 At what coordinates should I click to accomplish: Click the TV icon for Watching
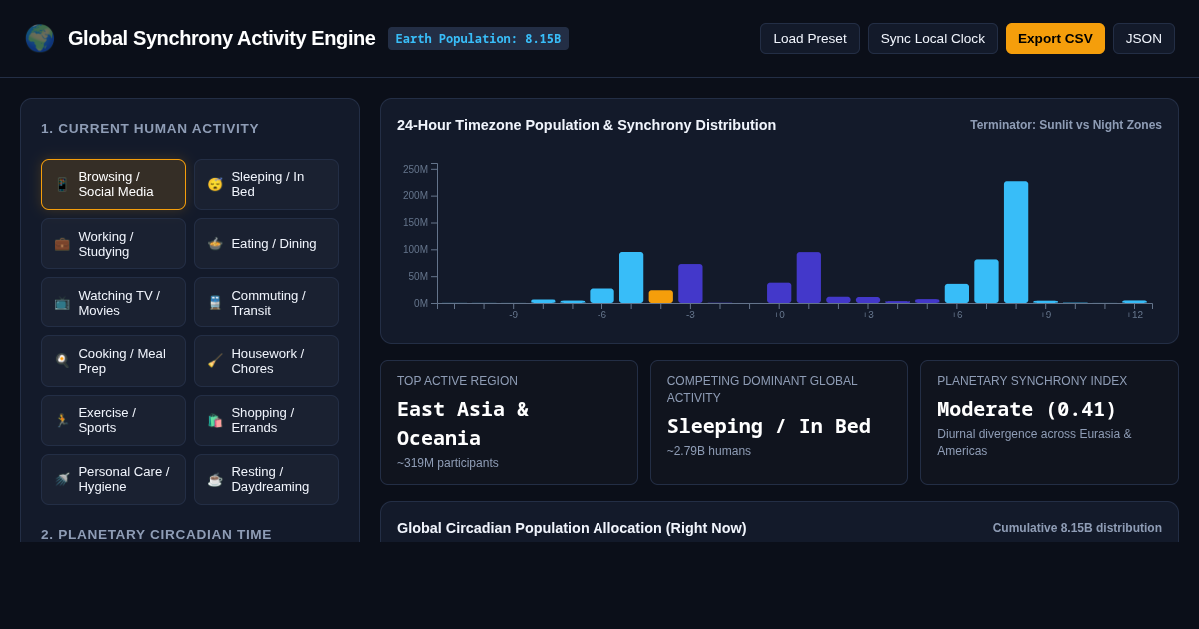pyautogui.click(x=62, y=303)
